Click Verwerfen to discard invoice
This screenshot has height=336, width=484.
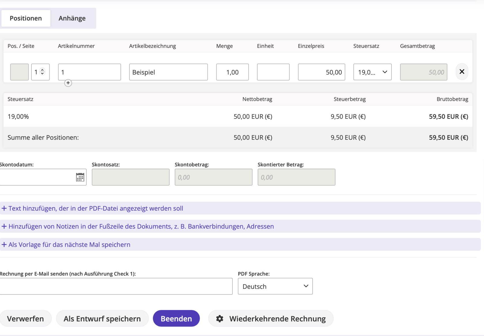[25, 319]
